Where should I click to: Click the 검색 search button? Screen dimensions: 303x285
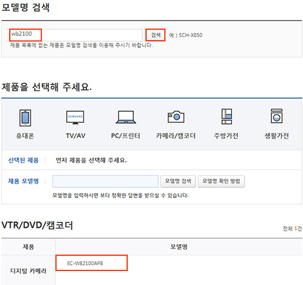[156, 35]
